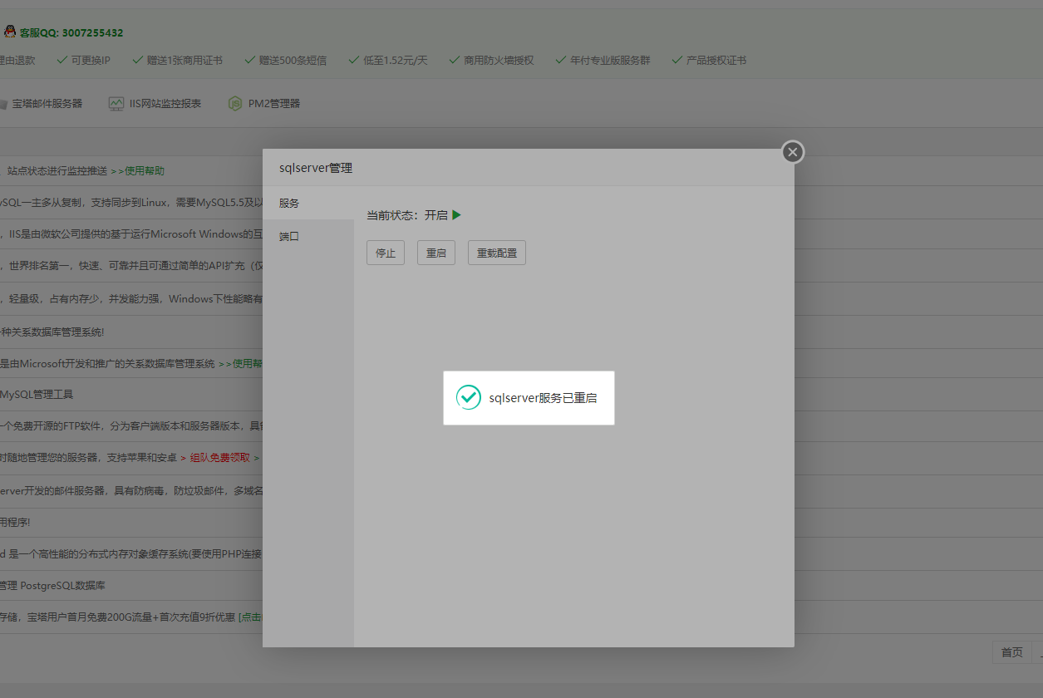Go to 首页 in the pagination
Image resolution: width=1043 pixels, height=698 pixels.
coord(1012,652)
